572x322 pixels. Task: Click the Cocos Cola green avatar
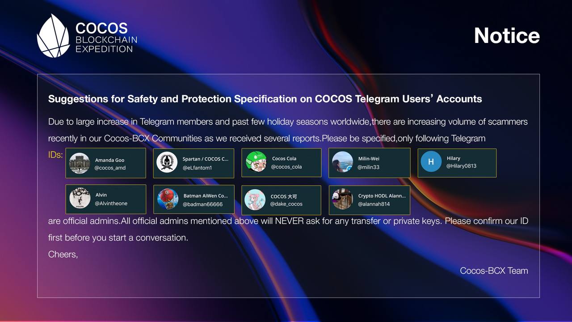coord(256,162)
